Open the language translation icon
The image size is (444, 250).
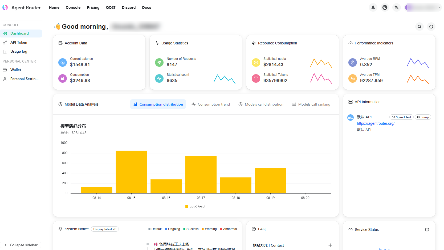(396, 7)
